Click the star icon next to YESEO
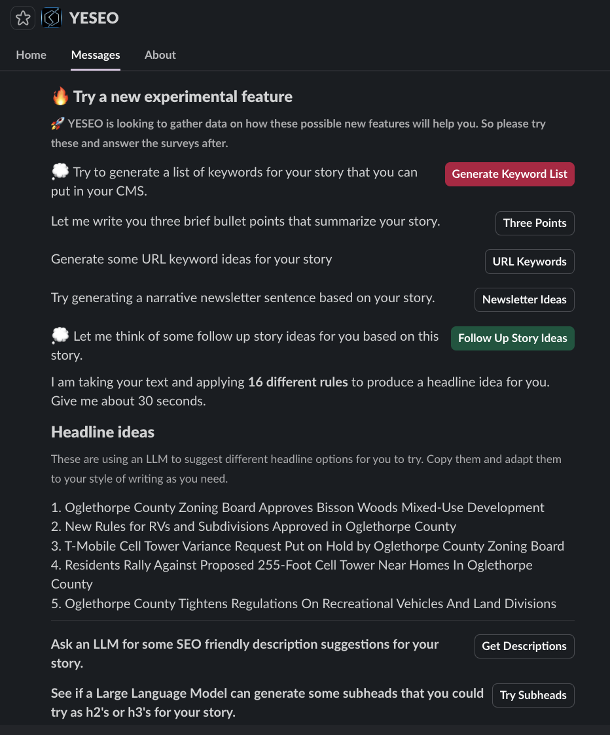610x735 pixels. coord(23,18)
